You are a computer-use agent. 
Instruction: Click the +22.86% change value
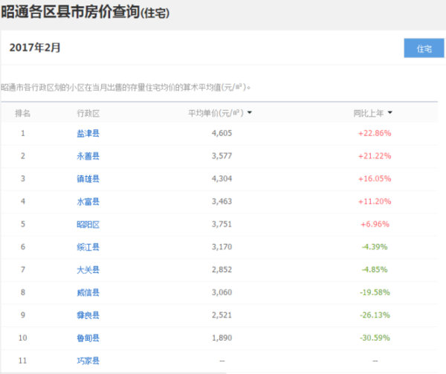pyautogui.click(x=374, y=133)
